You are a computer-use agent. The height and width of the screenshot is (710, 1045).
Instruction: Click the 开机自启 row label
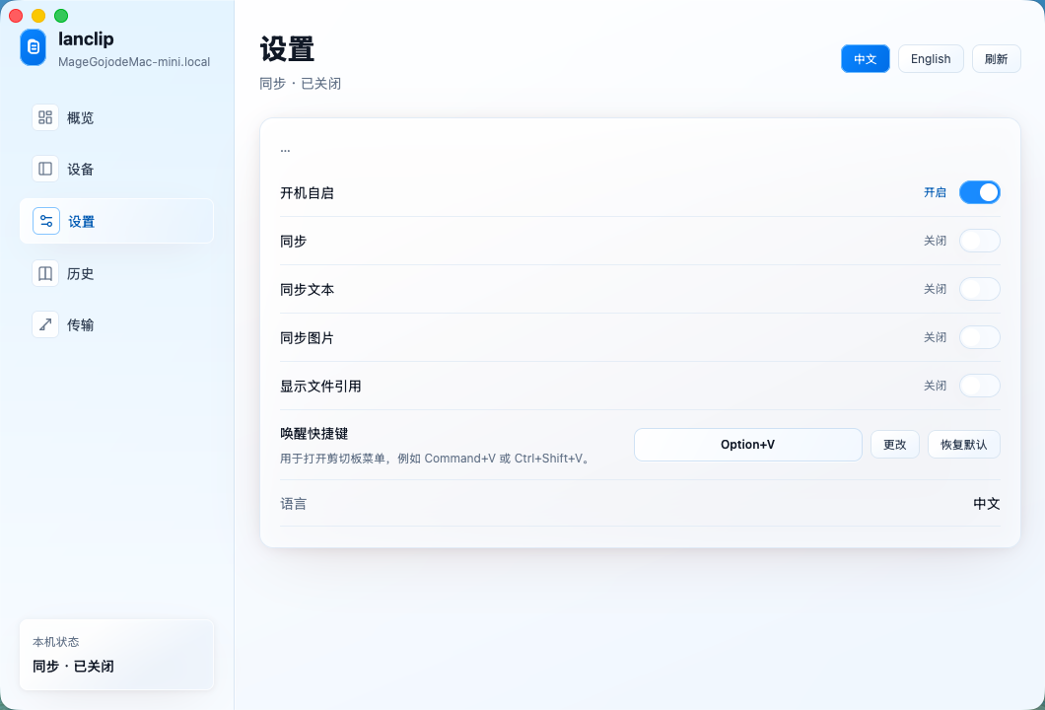(307, 193)
